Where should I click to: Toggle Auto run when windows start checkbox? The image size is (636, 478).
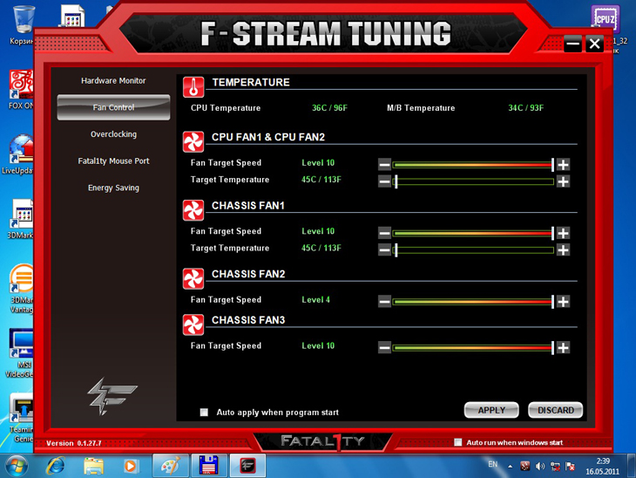click(458, 443)
